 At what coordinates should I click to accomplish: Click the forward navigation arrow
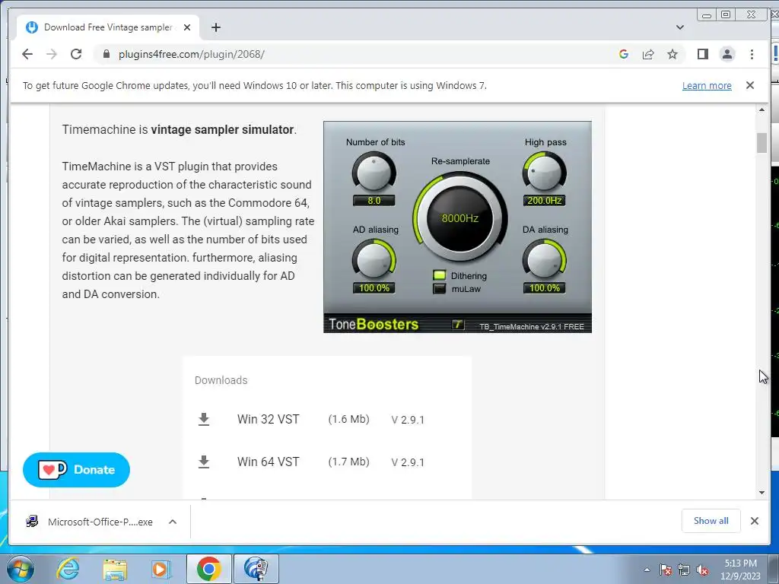coord(52,54)
